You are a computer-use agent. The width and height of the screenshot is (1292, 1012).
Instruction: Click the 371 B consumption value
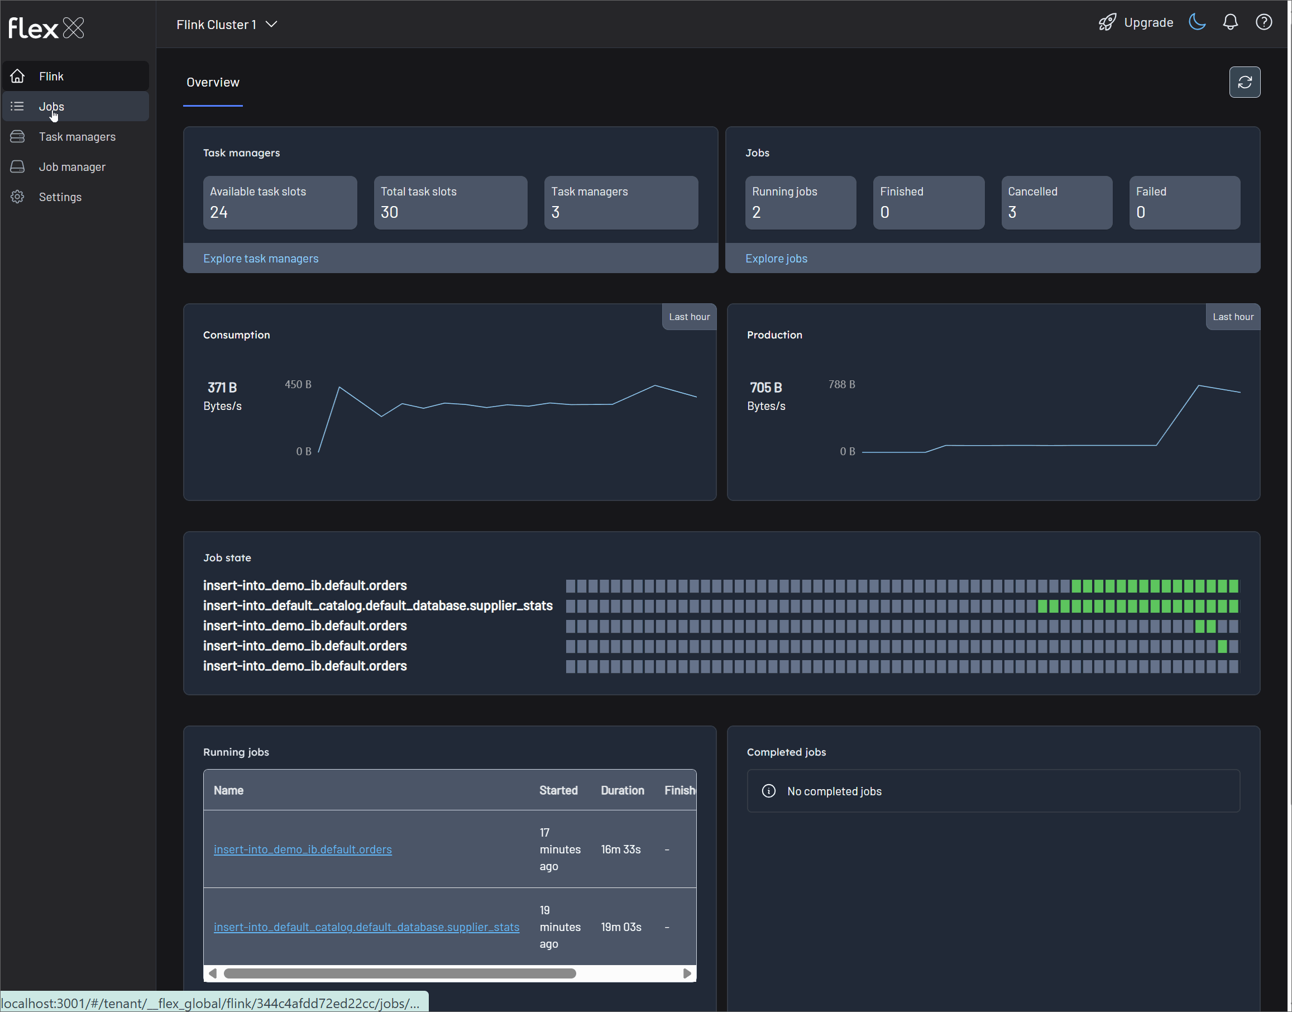click(x=222, y=388)
